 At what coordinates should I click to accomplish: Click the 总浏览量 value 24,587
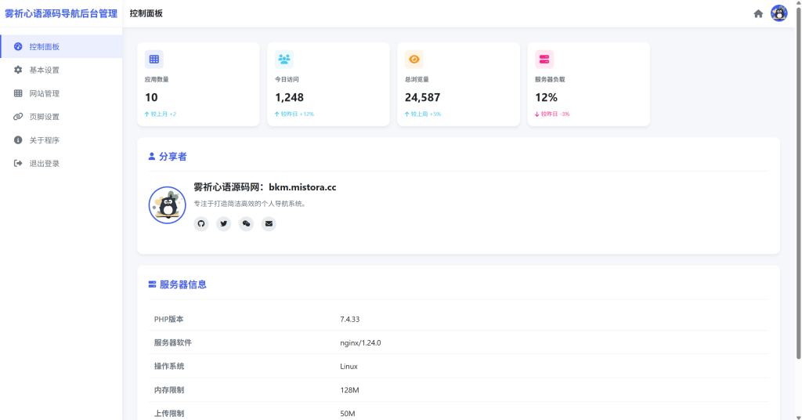point(422,97)
